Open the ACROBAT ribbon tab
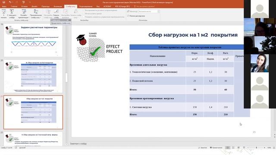This screenshot has height=155, width=276. coord(107,6)
